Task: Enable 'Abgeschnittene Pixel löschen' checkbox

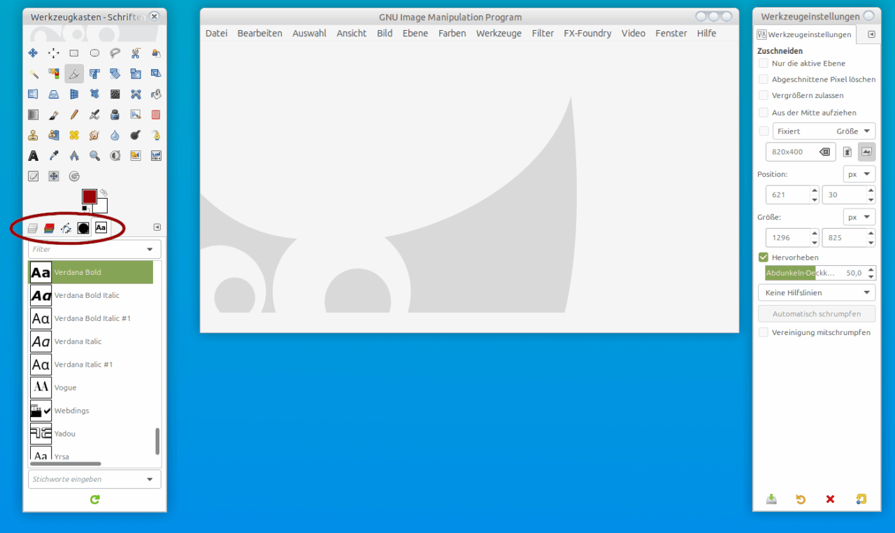Action: coord(764,80)
